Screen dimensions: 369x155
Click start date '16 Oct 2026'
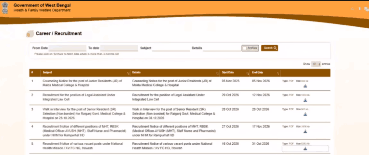pos(230,144)
